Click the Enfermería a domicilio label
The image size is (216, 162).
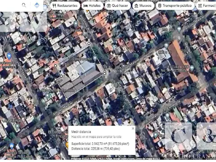pos(58,90)
